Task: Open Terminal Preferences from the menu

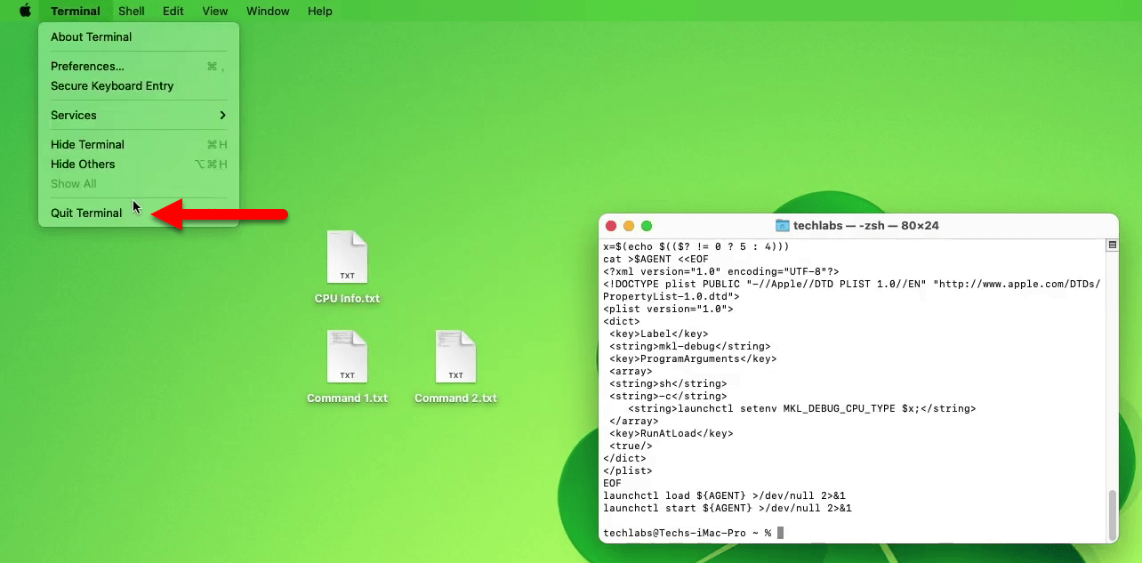Action: pyautogui.click(x=139, y=67)
